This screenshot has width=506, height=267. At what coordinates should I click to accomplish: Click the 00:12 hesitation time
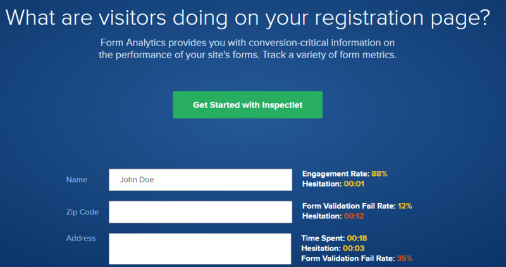355,216
